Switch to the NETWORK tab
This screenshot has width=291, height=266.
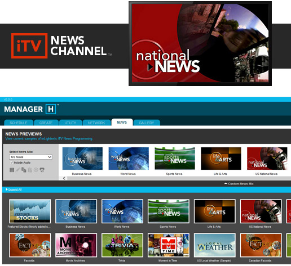tap(96, 123)
